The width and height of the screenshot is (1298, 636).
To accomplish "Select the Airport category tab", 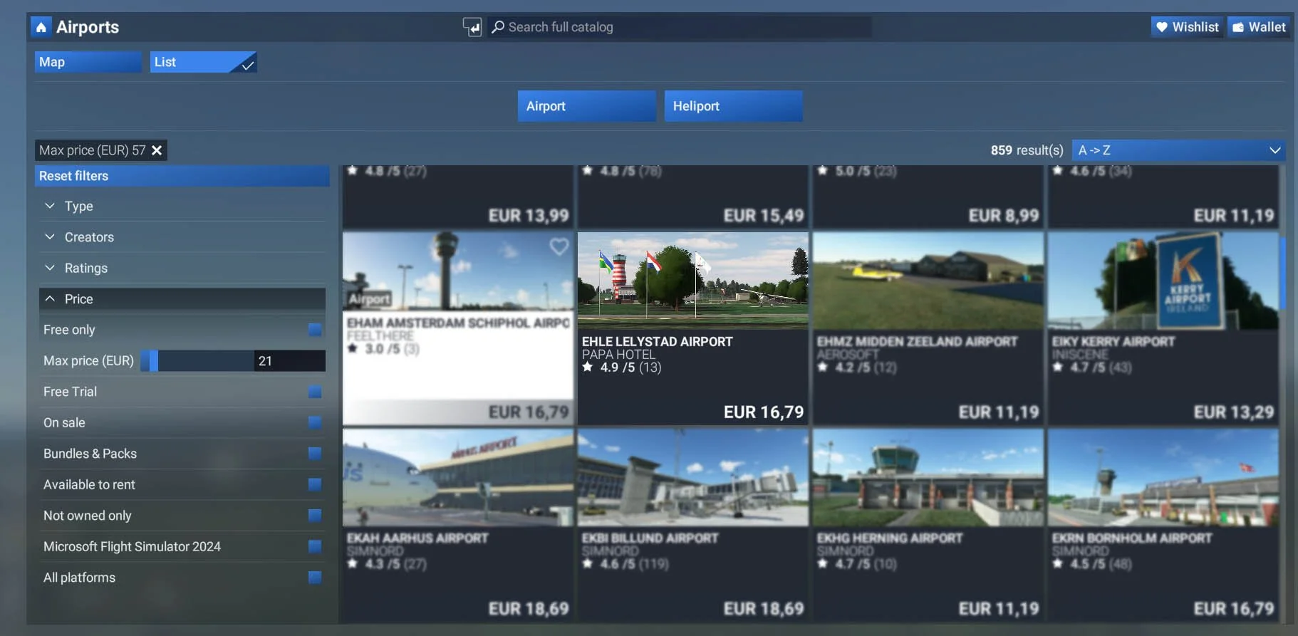I will click(x=586, y=106).
